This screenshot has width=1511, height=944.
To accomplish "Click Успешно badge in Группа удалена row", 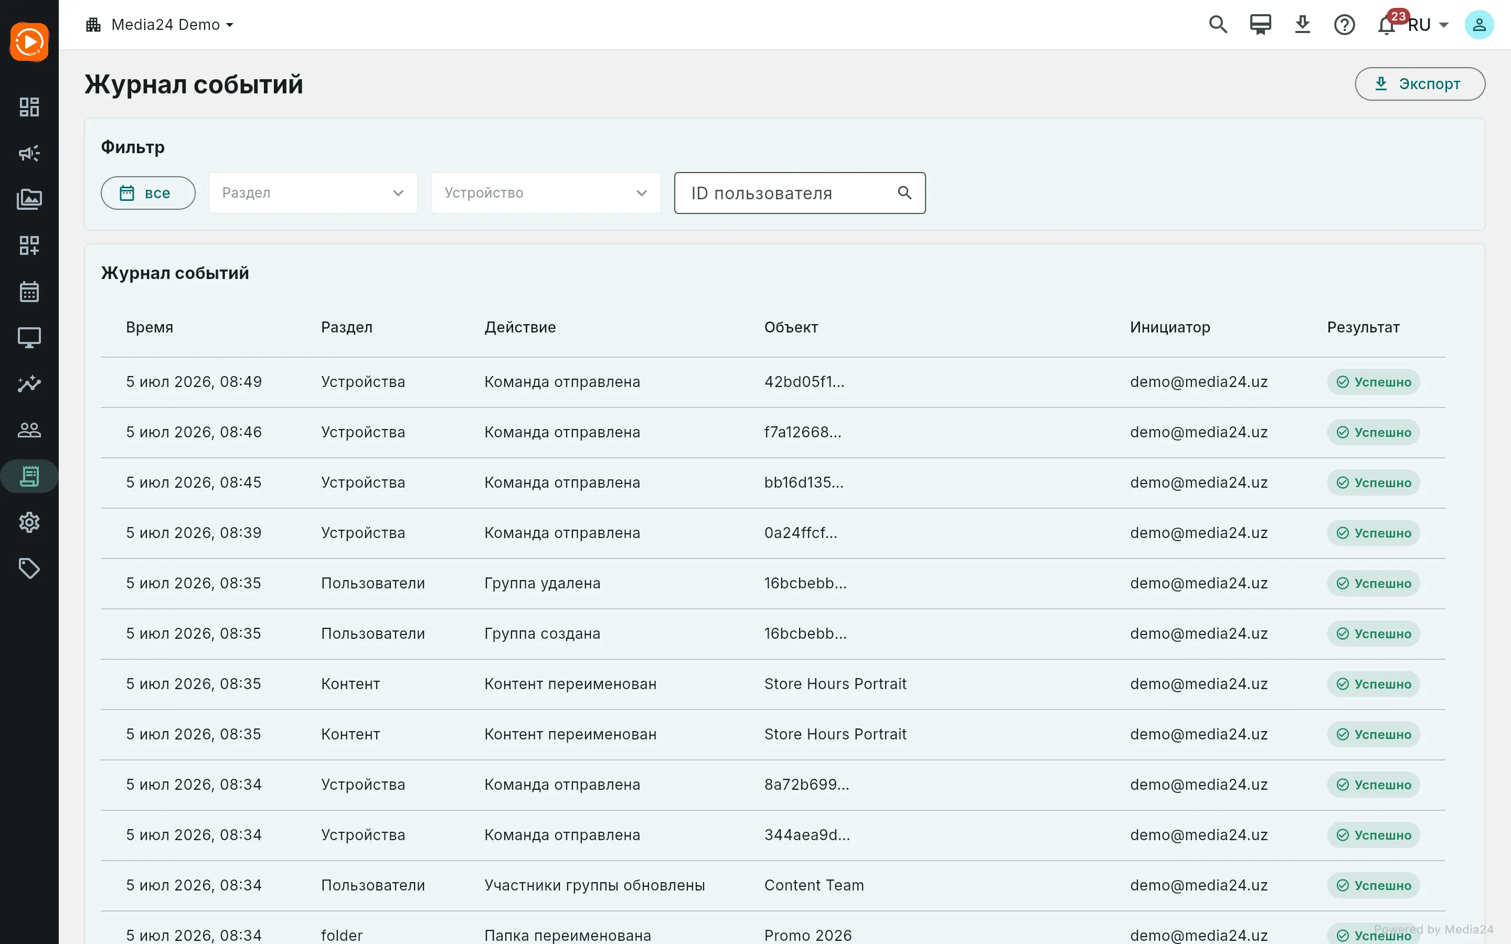I will pyautogui.click(x=1373, y=584).
